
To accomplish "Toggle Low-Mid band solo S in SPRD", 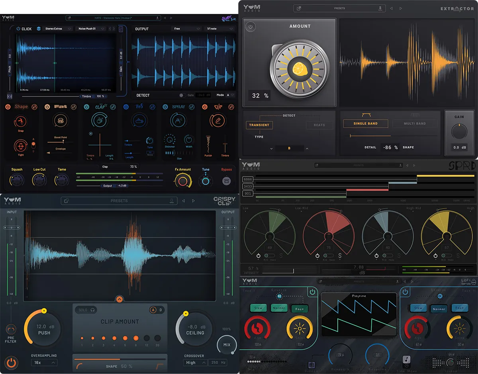I will coord(340,256).
